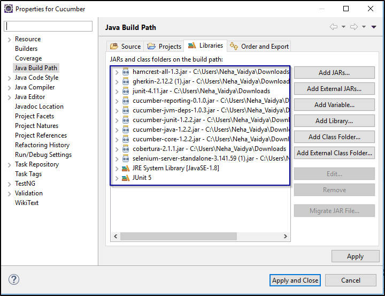Select Project References tree item
385x296 pixels.
coord(41,135)
